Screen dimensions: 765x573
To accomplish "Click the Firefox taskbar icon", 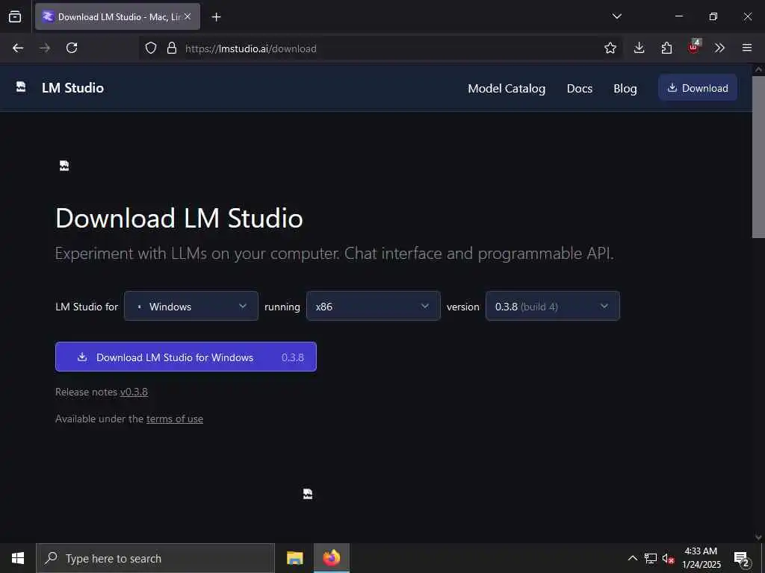I will pyautogui.click(x=331, y=558).
